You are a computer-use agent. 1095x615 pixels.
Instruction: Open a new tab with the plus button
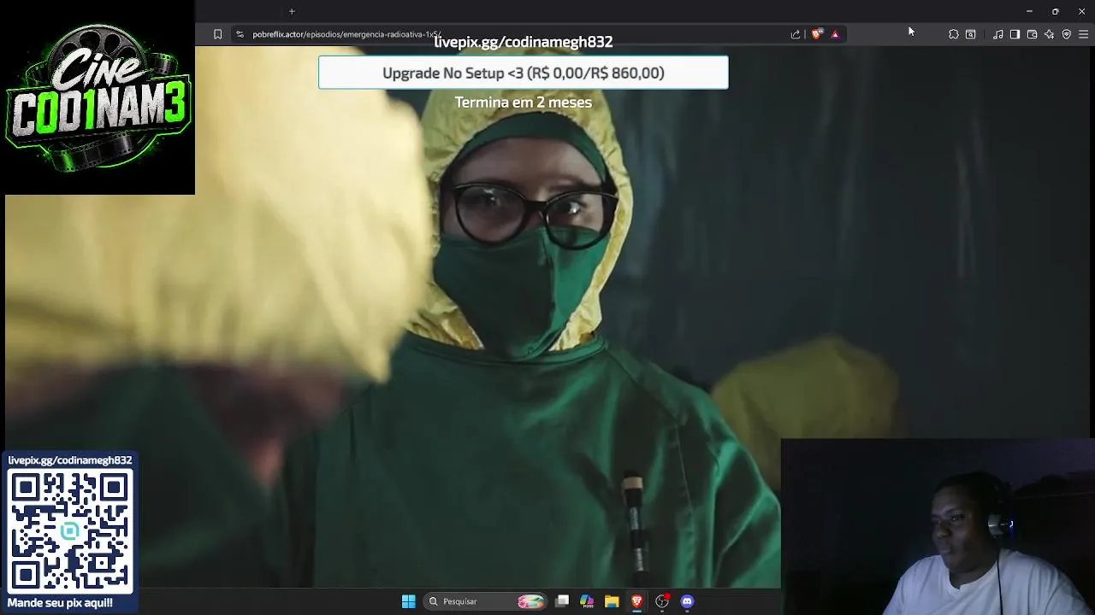(292, 11)
